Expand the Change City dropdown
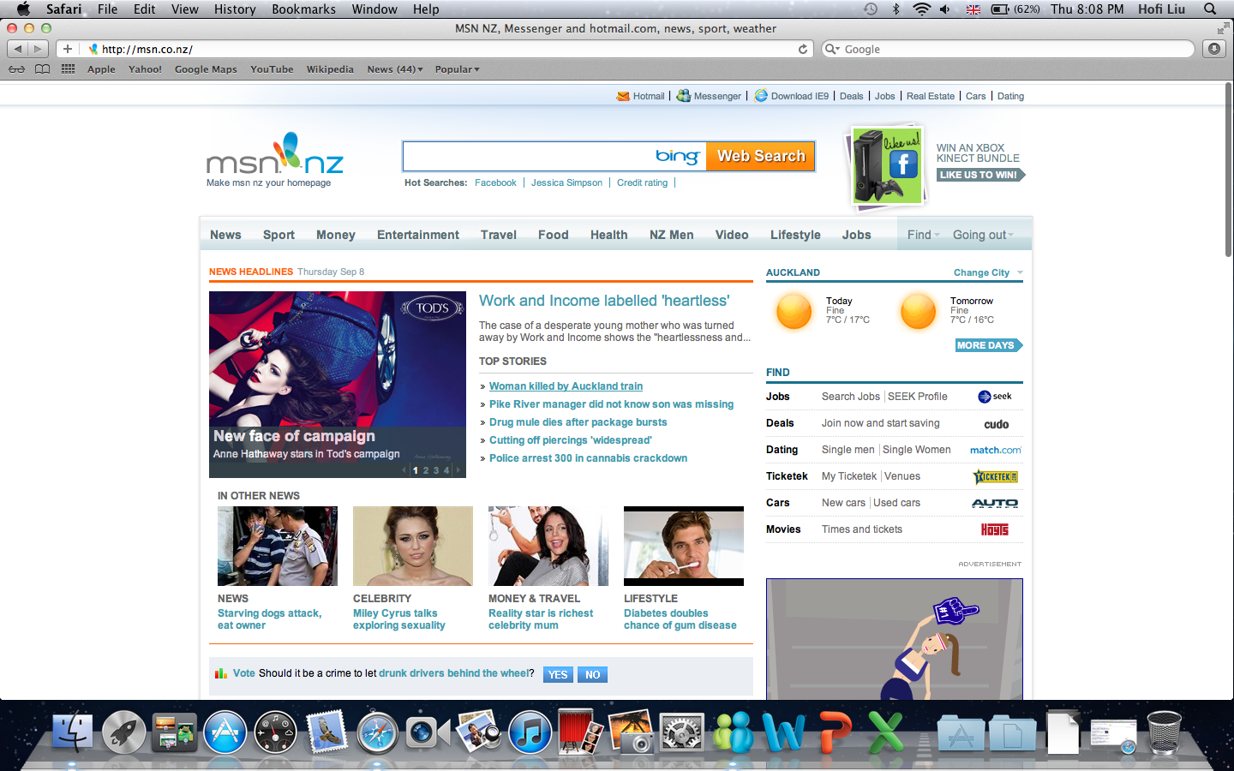The image size is (1234, 771). (988, 272)
